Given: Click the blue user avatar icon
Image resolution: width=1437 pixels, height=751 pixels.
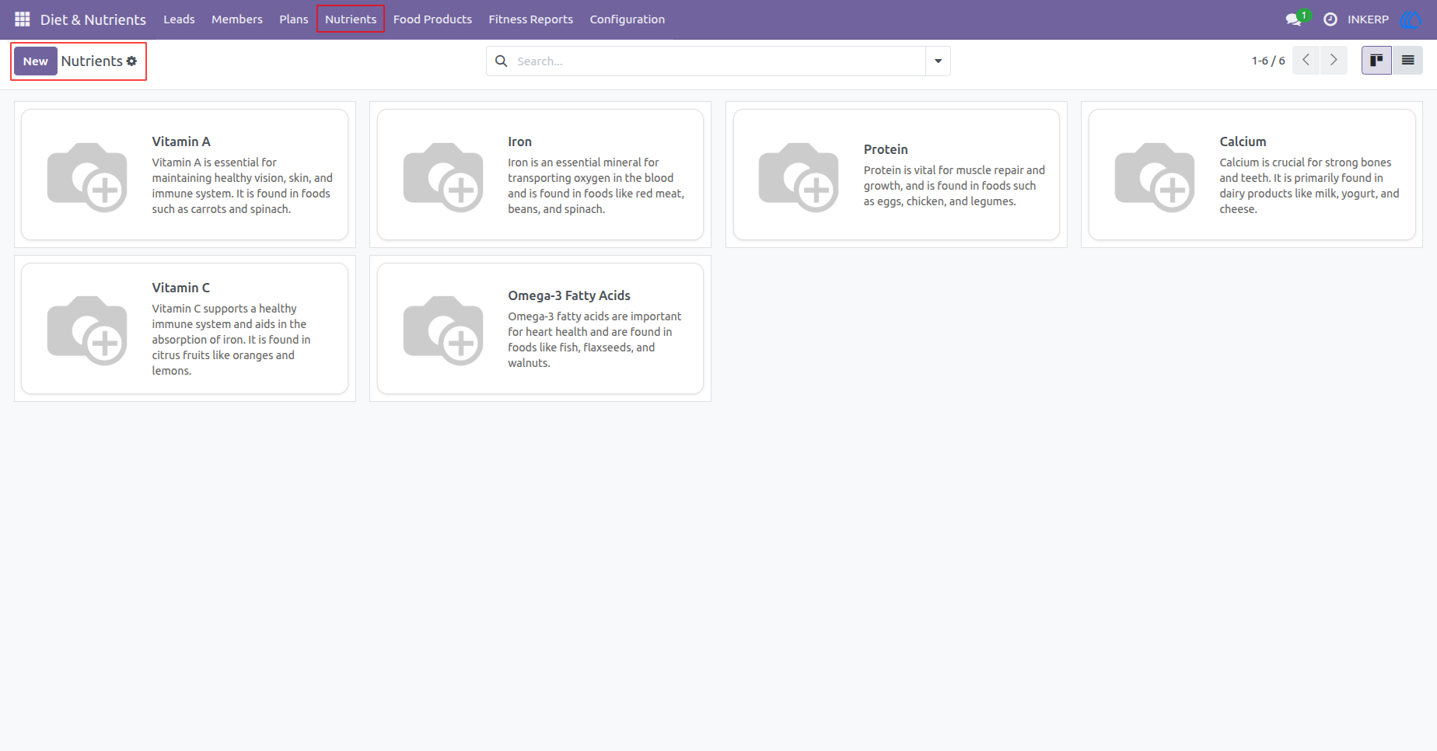Looking at the screenshot, I should pyautogui.click(x=1411, y=19).
